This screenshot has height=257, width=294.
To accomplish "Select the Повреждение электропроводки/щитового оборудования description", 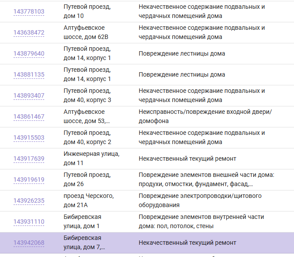I will pyautogui.click(x=200, y=201).
